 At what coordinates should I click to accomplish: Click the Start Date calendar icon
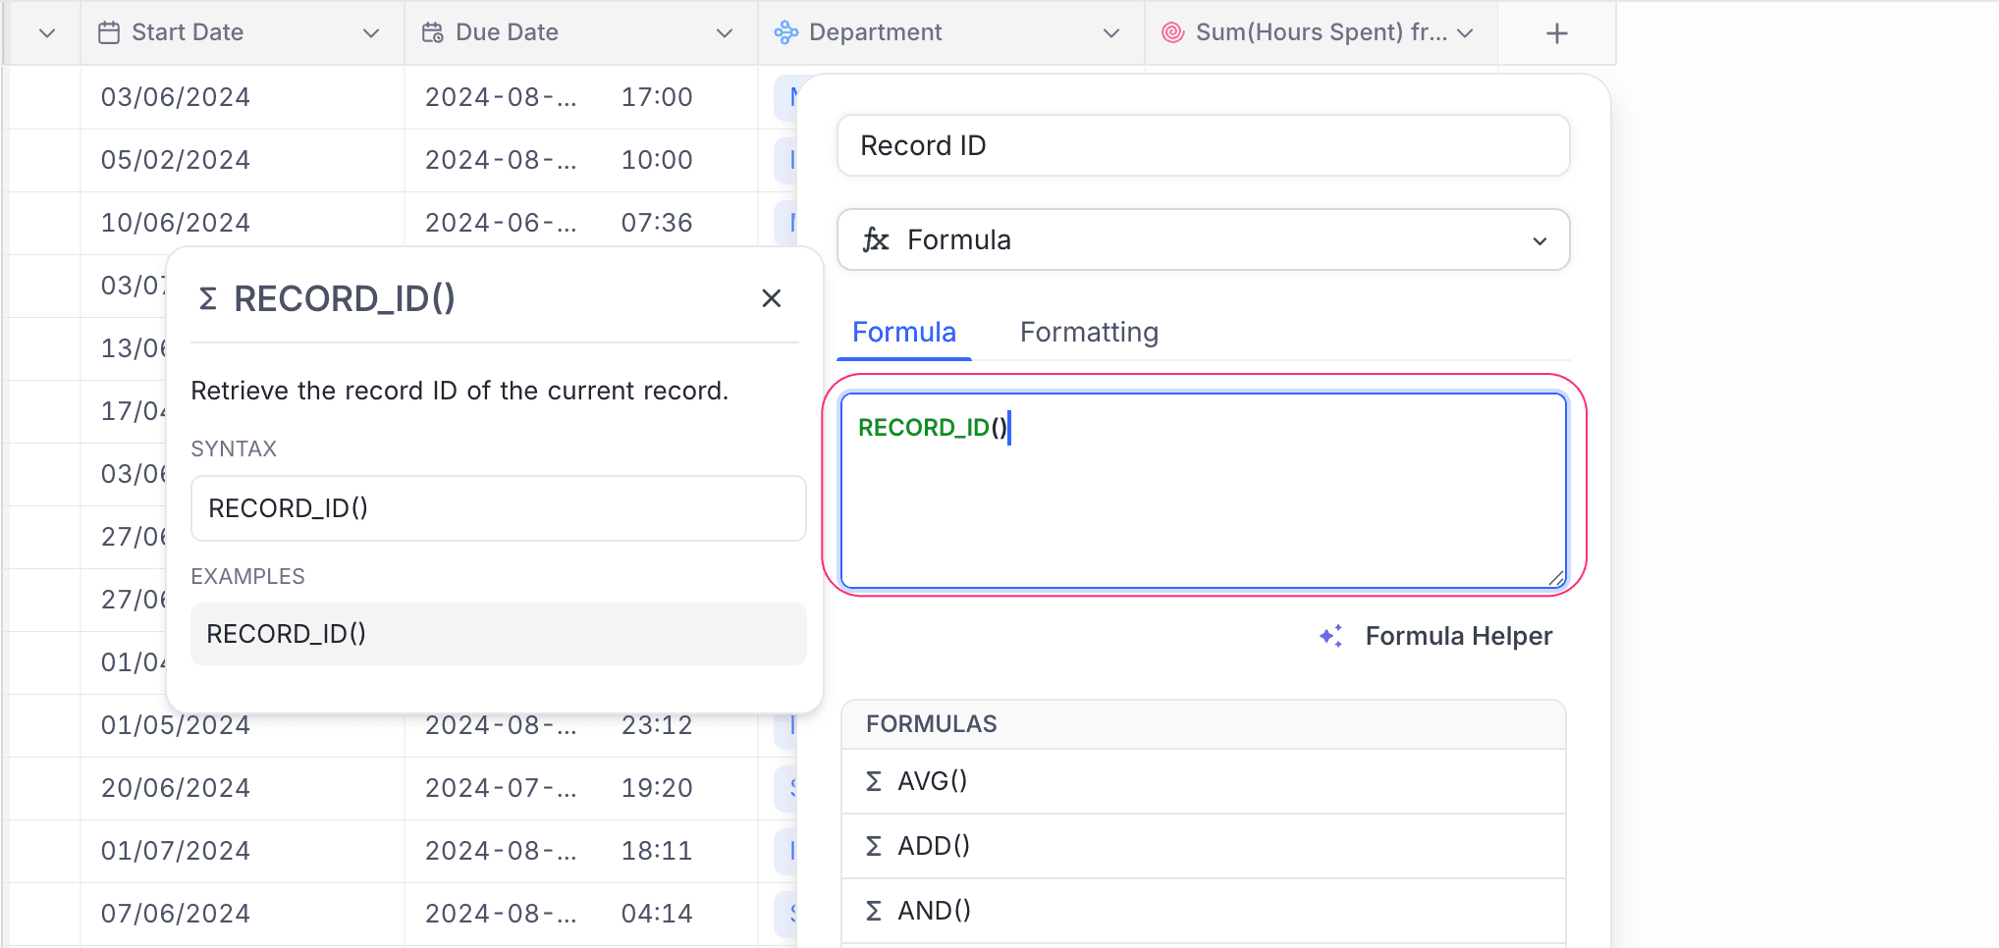coord(109,32)
